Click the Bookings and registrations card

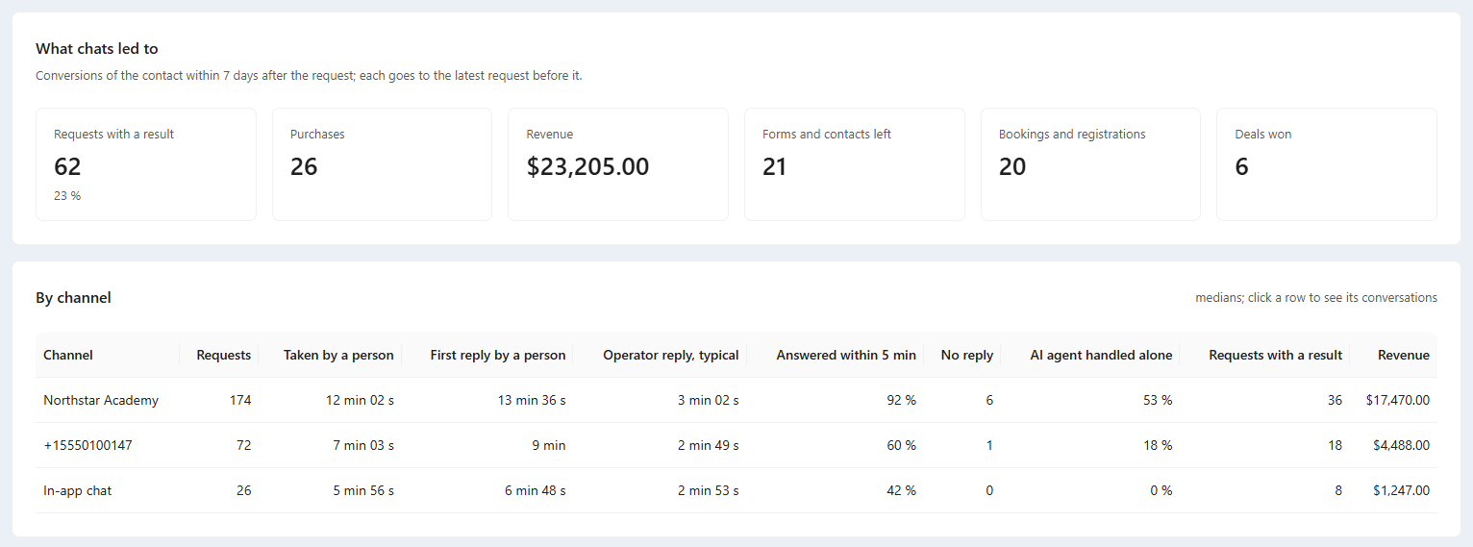tap(1090, 164)
